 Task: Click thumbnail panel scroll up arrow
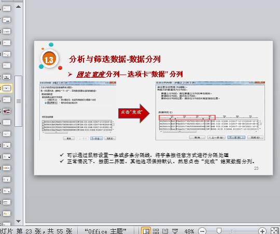tap(18, 7)
